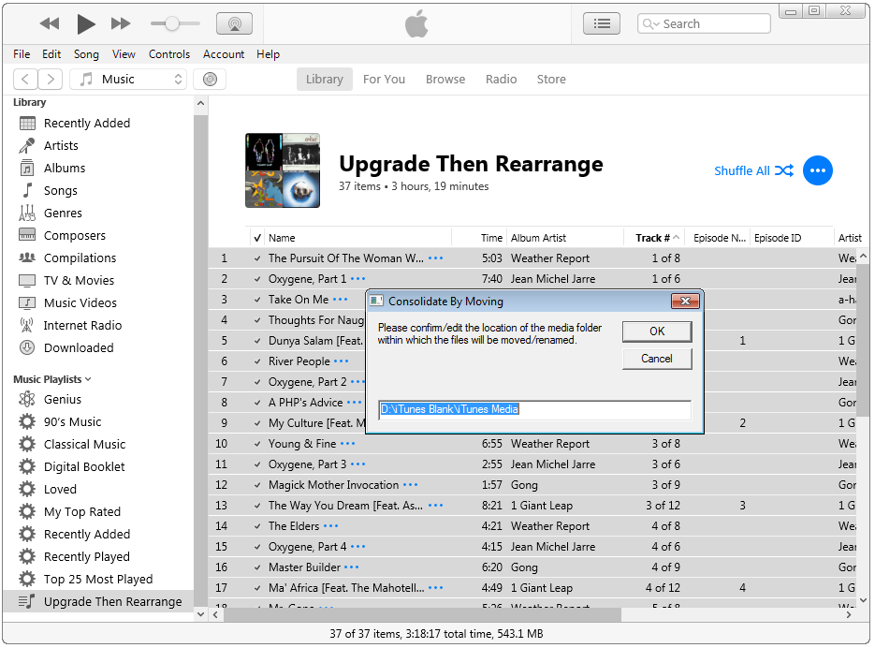Close the Consolidate By Moving dialog

tap(685, 302)
